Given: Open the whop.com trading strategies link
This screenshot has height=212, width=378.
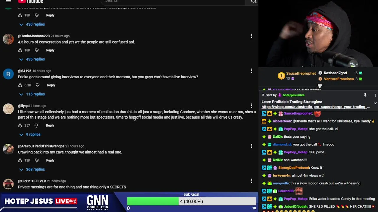Looking at the screenshot, I should pyautogui.click(x=315, y=107).
